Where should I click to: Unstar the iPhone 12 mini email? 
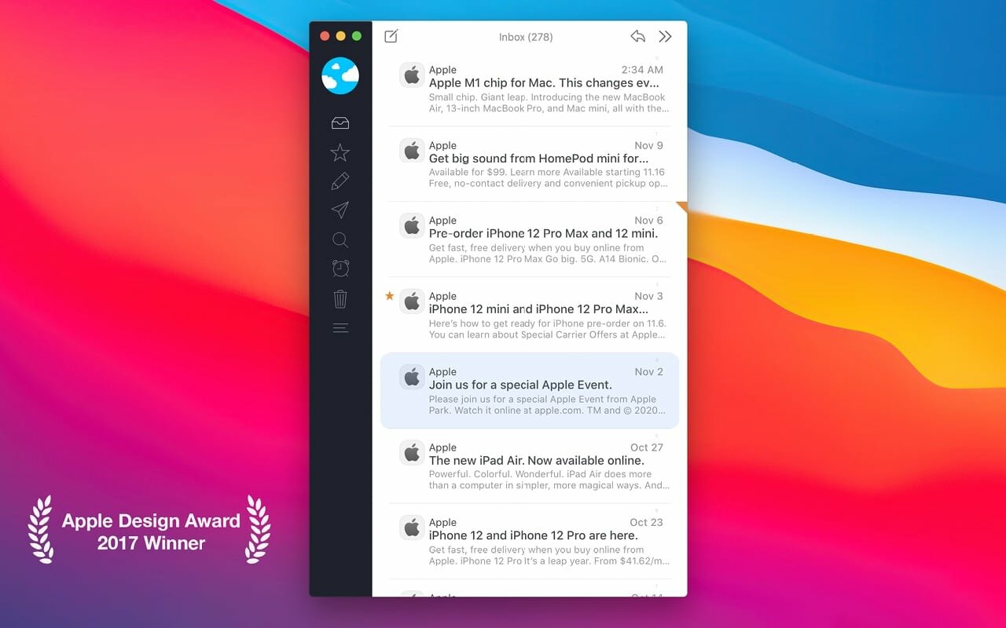click(x=390, y=296)
